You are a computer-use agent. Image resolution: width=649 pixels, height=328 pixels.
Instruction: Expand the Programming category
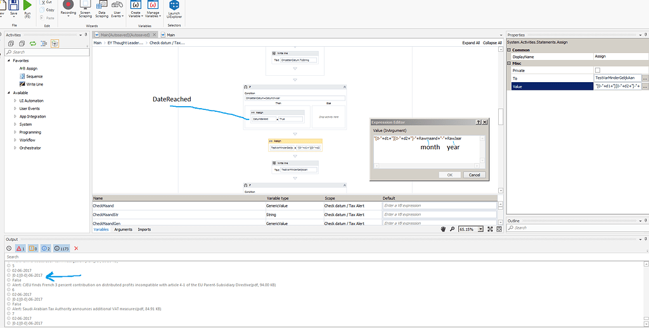(15, 133)
